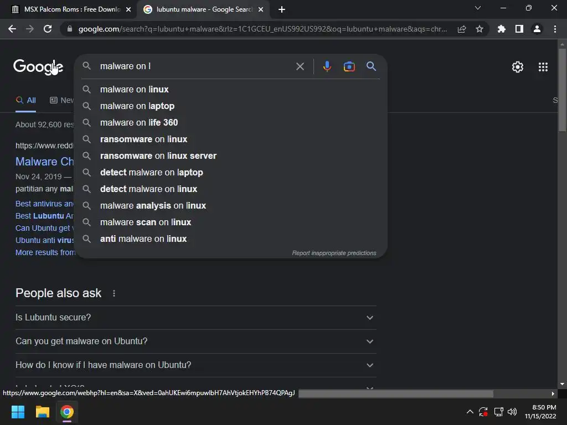Select suggestion 'malware scan on linux'

coord(231,222)
